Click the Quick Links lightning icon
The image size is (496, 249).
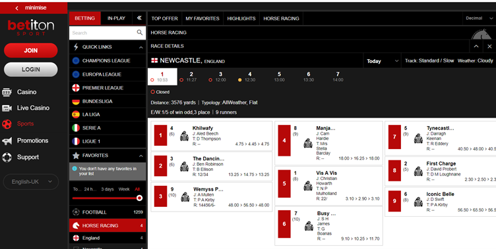[76, 47]
